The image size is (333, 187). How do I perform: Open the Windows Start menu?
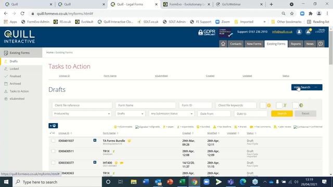6,182
